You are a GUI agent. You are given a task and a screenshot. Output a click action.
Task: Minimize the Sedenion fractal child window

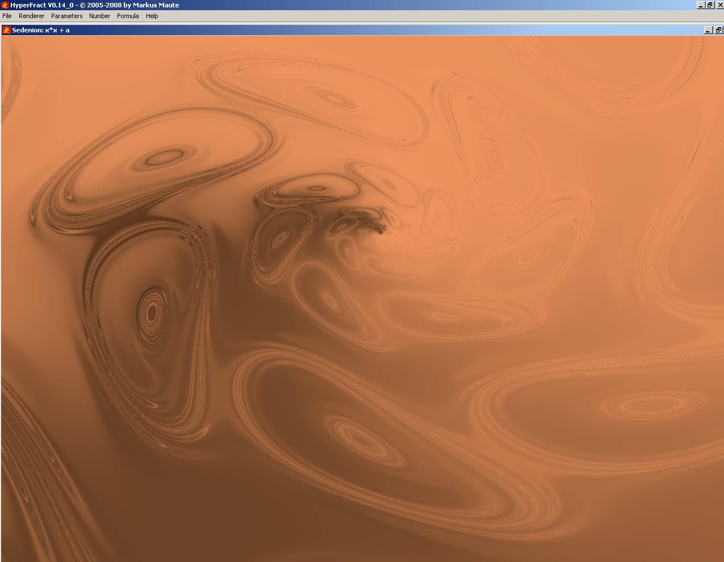tap(708, 30)
